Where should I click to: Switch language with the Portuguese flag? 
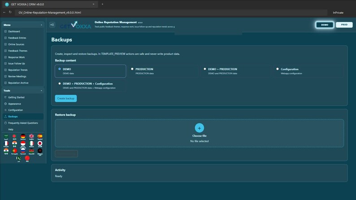(14, 151)
